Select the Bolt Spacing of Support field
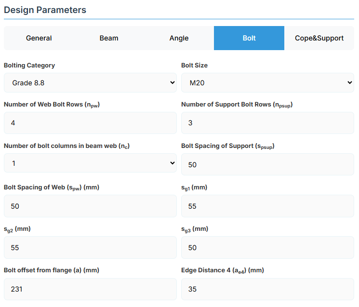359x307 pixels. pyautogui.click(x=267, y=165)
